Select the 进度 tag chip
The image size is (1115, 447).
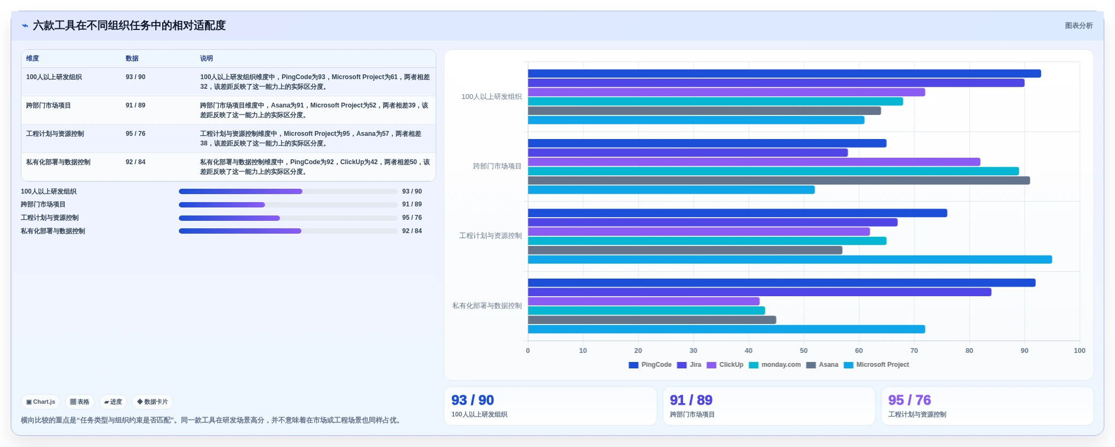113,402
